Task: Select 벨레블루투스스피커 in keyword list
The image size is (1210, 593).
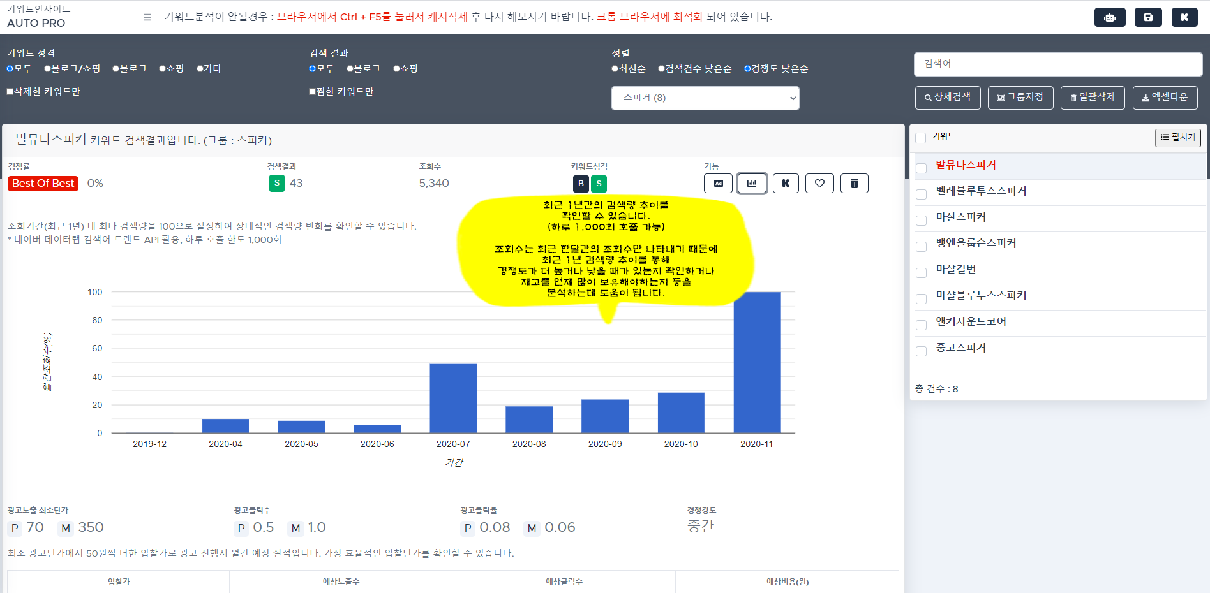Action: [x=981, y=191]
